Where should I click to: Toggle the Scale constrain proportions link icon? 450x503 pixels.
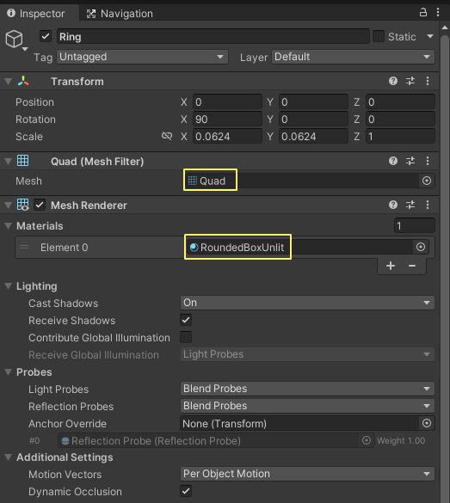167,136
